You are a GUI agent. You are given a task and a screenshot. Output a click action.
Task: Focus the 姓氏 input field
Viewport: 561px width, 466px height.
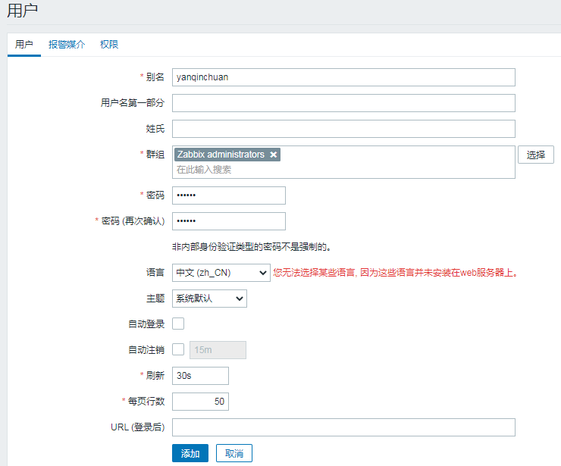(x=343, y=129)
